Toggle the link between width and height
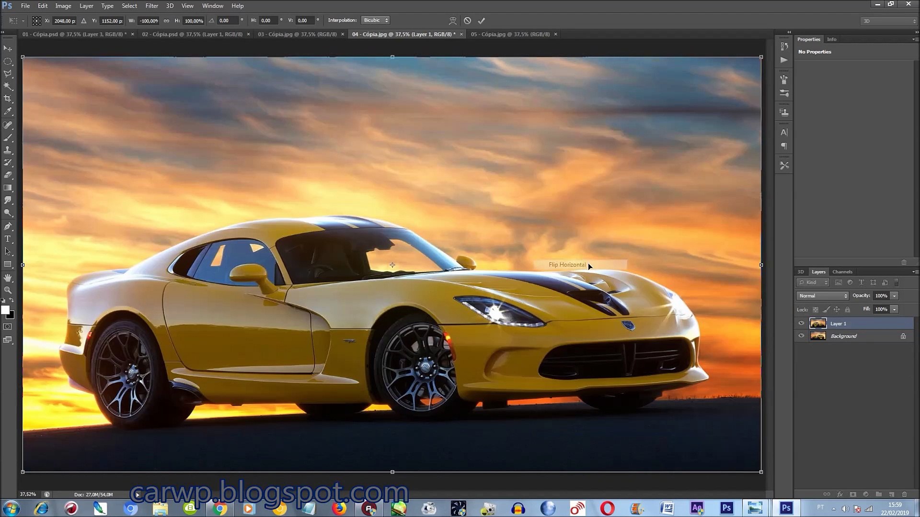This screenshot has width=920, height=517. [x=166, y=21]
